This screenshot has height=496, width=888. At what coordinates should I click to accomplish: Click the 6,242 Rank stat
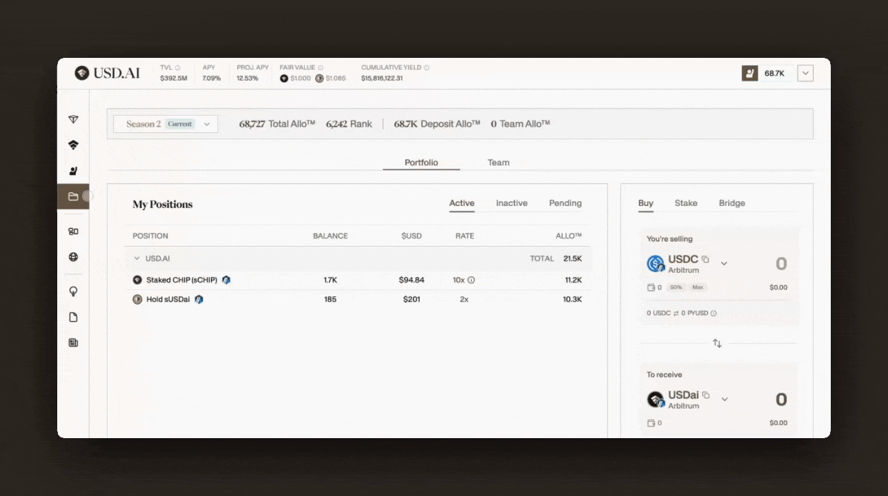349,124
